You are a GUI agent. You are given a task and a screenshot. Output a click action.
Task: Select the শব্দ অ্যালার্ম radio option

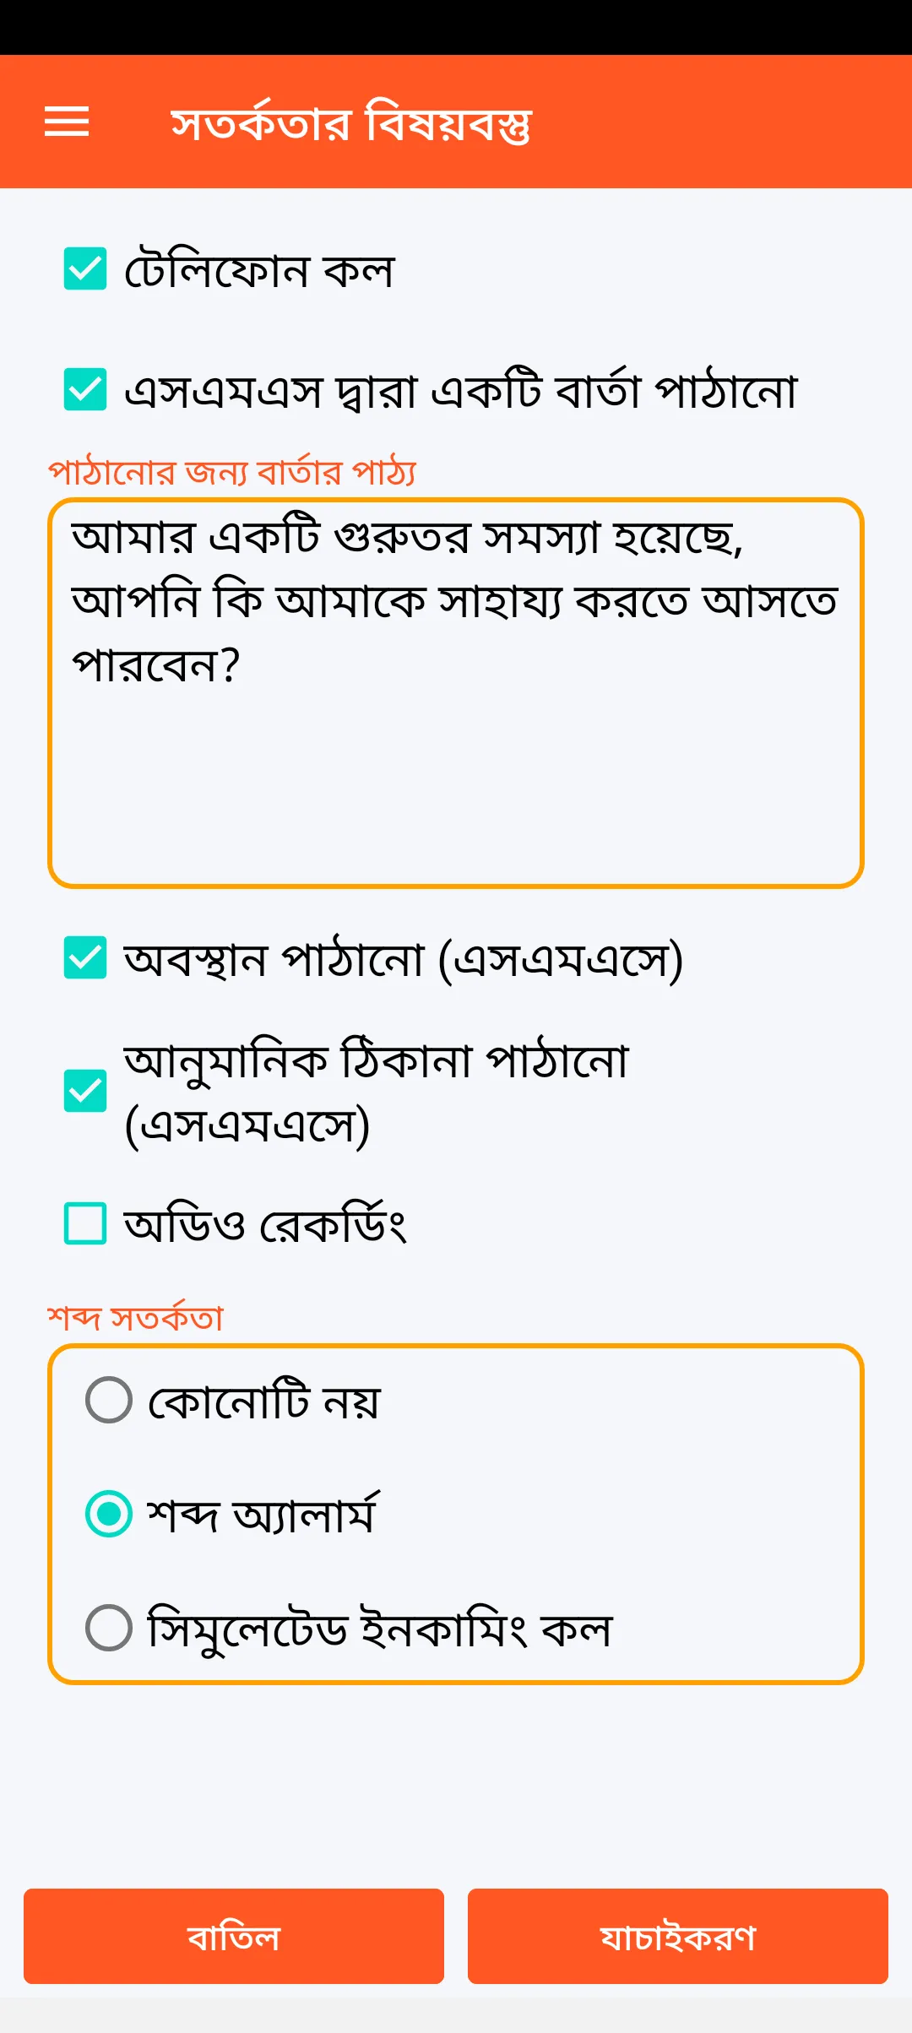[109, 1514]
